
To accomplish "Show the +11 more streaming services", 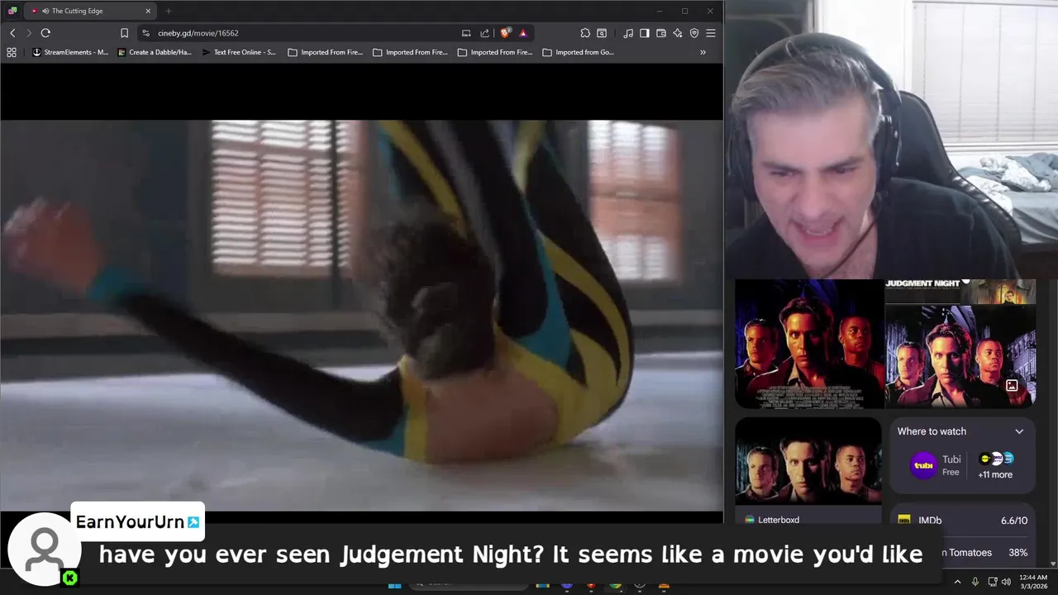I will [995, 465].
